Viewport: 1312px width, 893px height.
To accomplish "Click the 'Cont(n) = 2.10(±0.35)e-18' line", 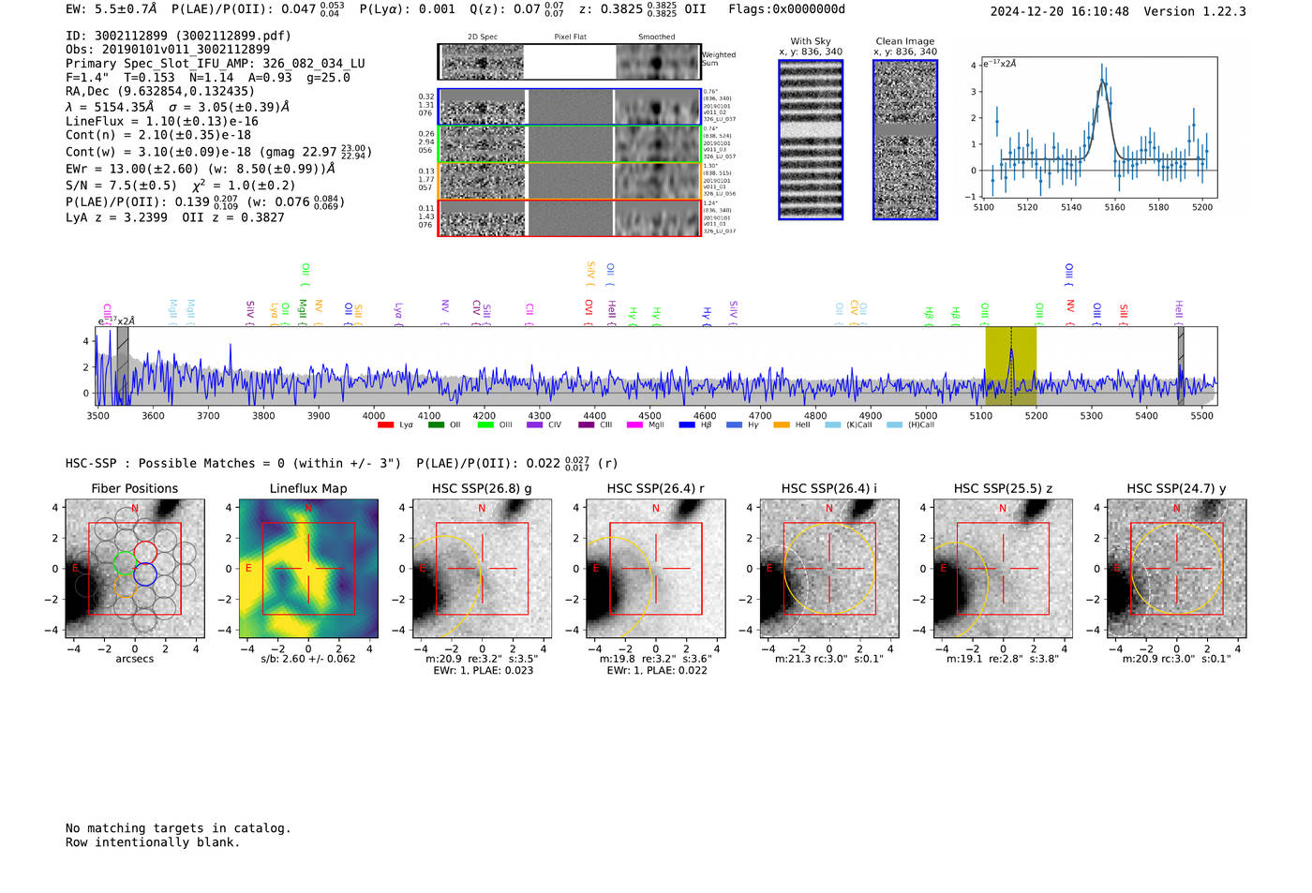I will click(x=158, y=135).
